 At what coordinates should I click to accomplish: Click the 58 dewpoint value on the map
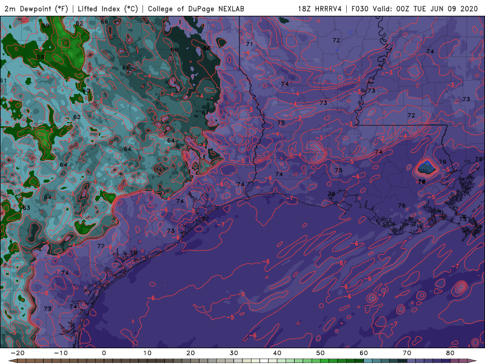40,57
